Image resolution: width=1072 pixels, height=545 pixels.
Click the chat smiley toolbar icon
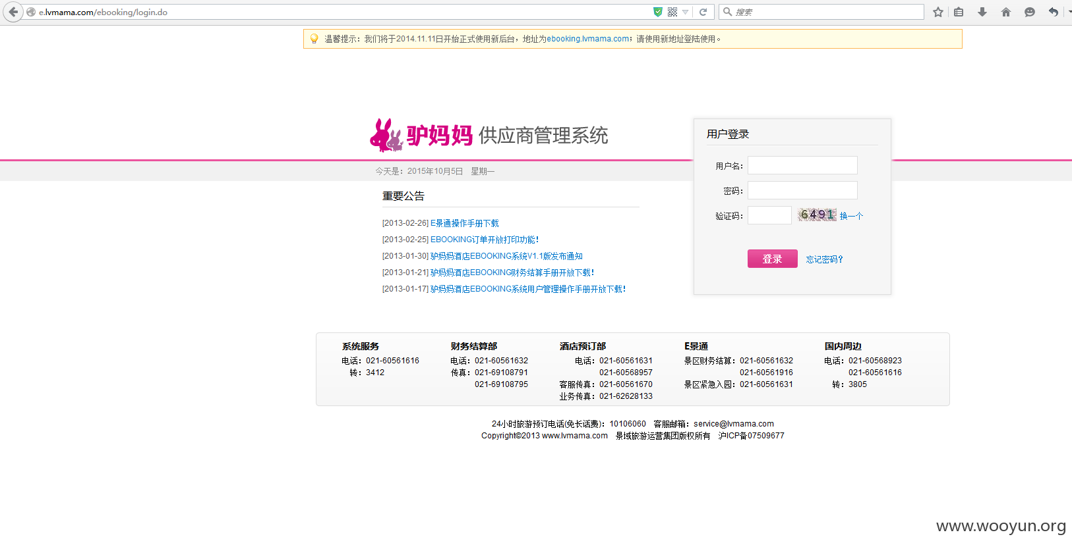[x=1030, y=12]
